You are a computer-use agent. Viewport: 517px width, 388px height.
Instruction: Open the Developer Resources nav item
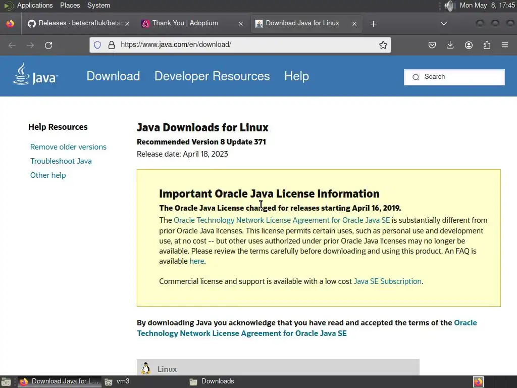(x=212, y=76)
